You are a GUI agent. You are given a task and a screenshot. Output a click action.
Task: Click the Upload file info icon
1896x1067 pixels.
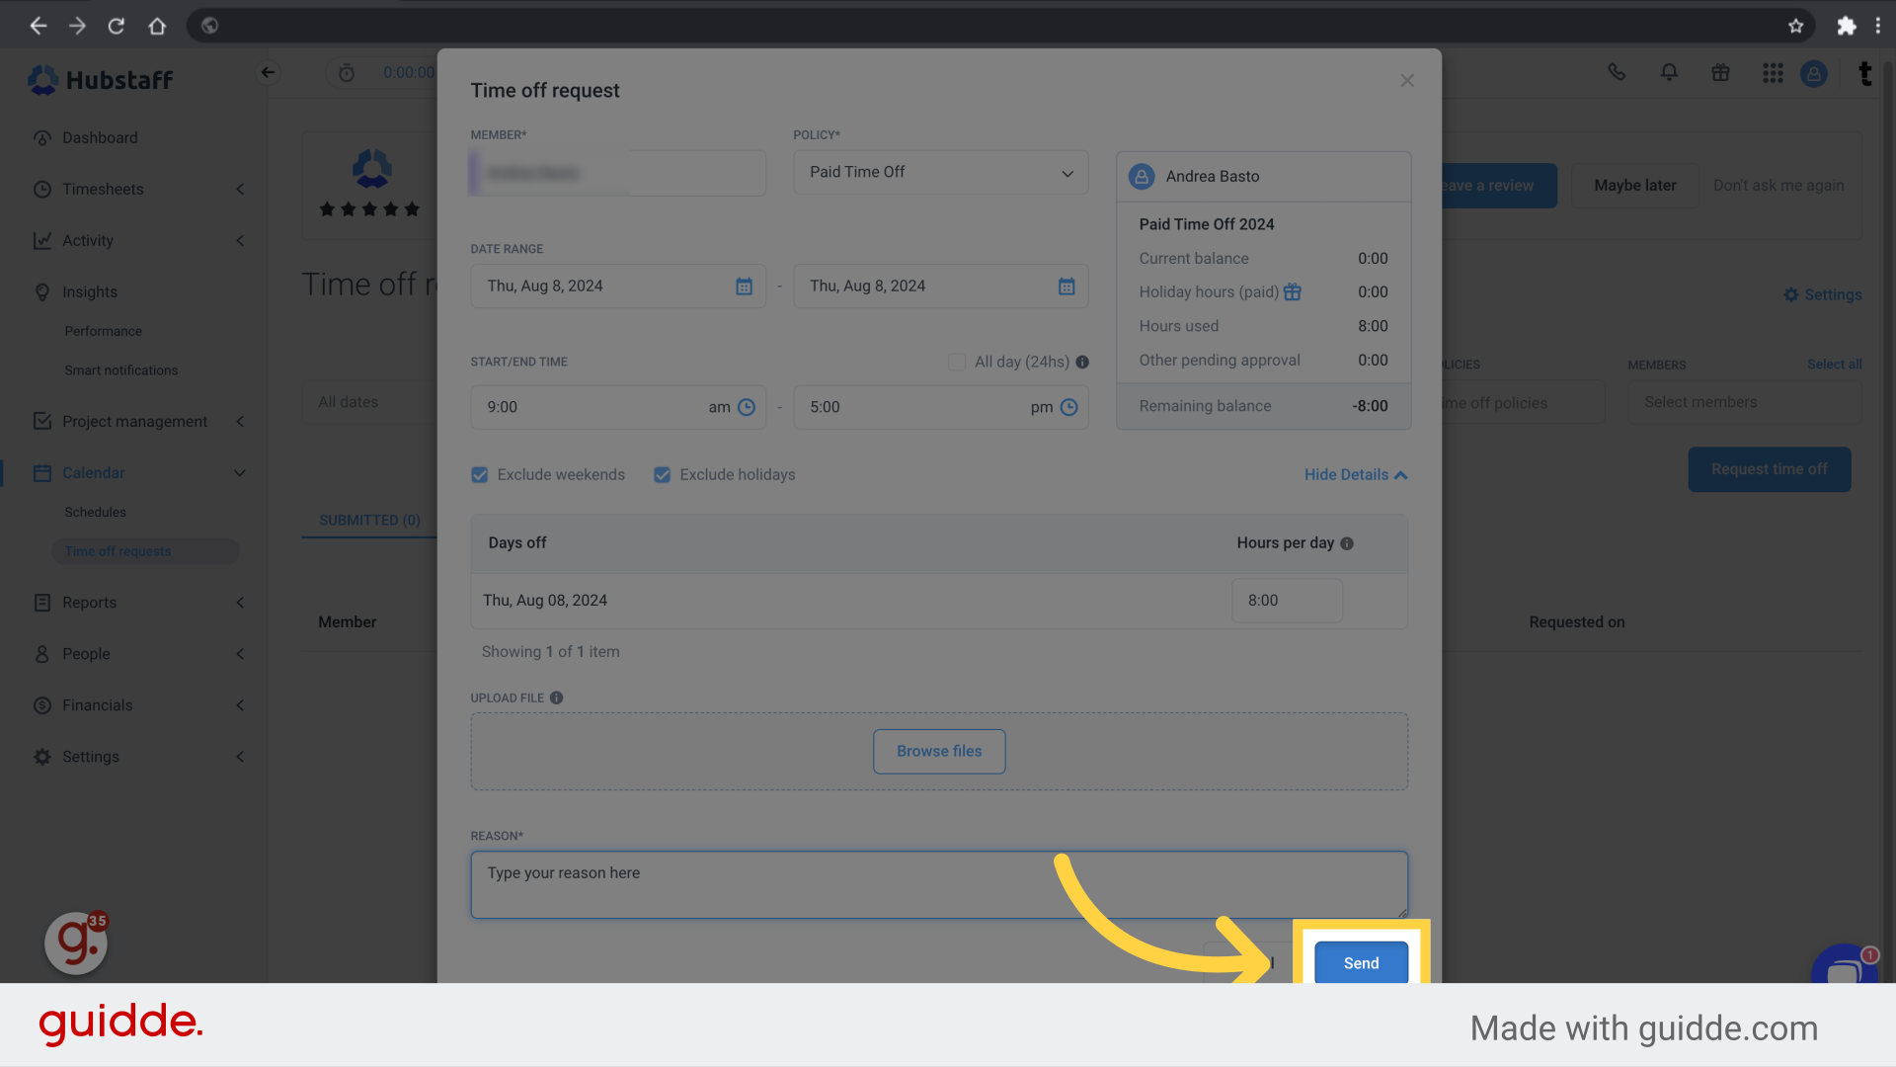click(557, 698)
